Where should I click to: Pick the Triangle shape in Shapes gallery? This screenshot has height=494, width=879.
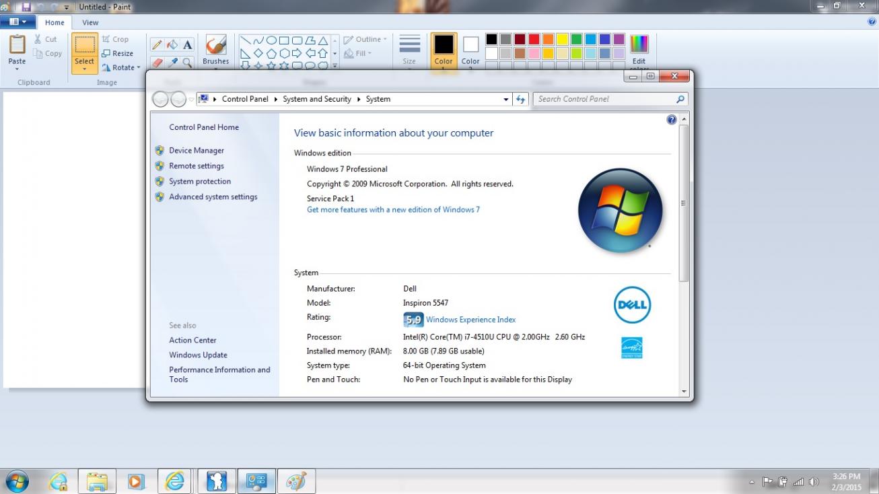click(x=323, y=40)
